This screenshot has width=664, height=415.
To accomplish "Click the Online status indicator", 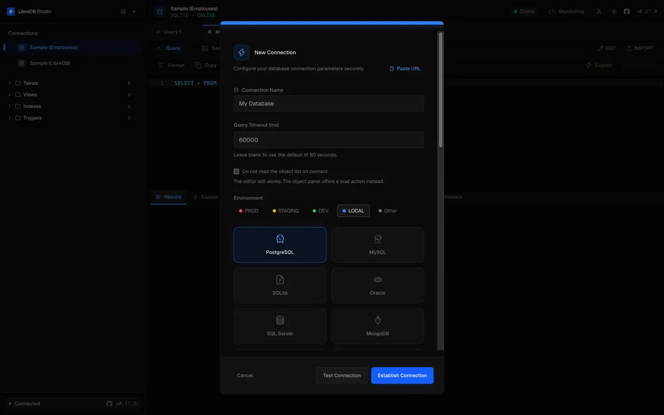I will pyautogui.click(x=524, y=11).
